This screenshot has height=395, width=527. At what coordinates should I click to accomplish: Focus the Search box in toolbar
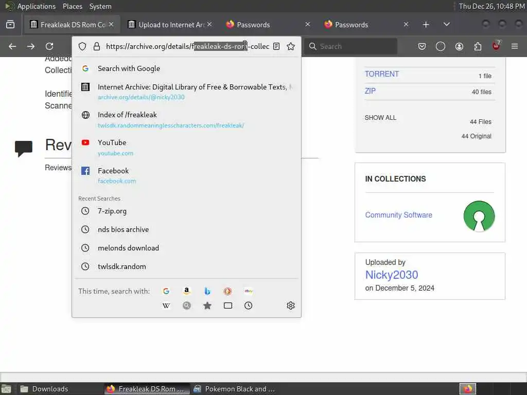coord(350,46)
